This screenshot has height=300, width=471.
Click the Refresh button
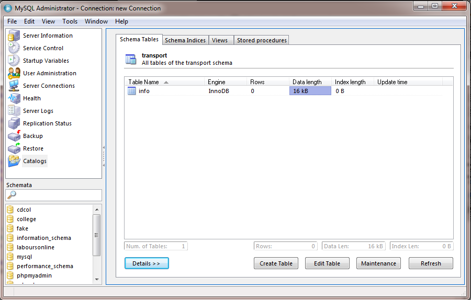click(431, 263)
